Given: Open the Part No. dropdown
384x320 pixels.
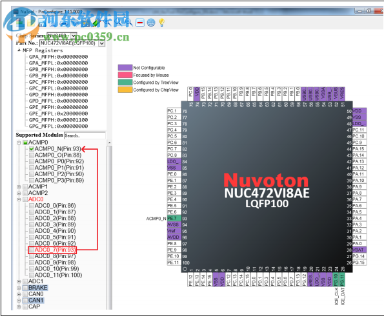Looking at the screenshot, I should click(101, 43).
